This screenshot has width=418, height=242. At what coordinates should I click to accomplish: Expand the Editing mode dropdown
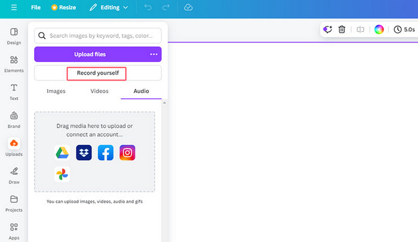108,8
